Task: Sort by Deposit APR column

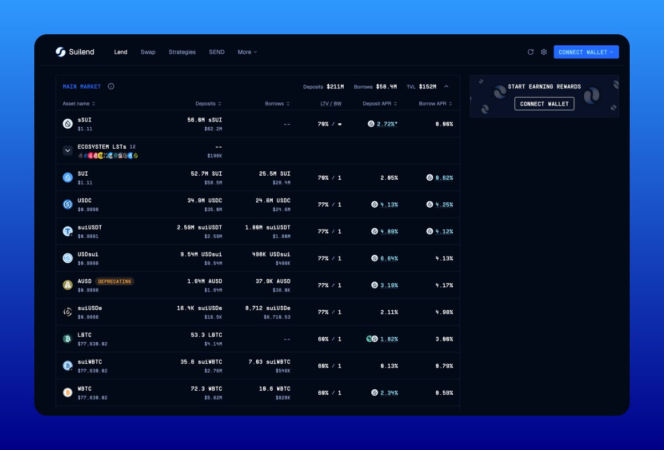Action: (380, 103)
